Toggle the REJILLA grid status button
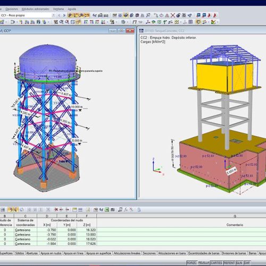This screenshot has width=266, height=266. click(x=204, y=263)
